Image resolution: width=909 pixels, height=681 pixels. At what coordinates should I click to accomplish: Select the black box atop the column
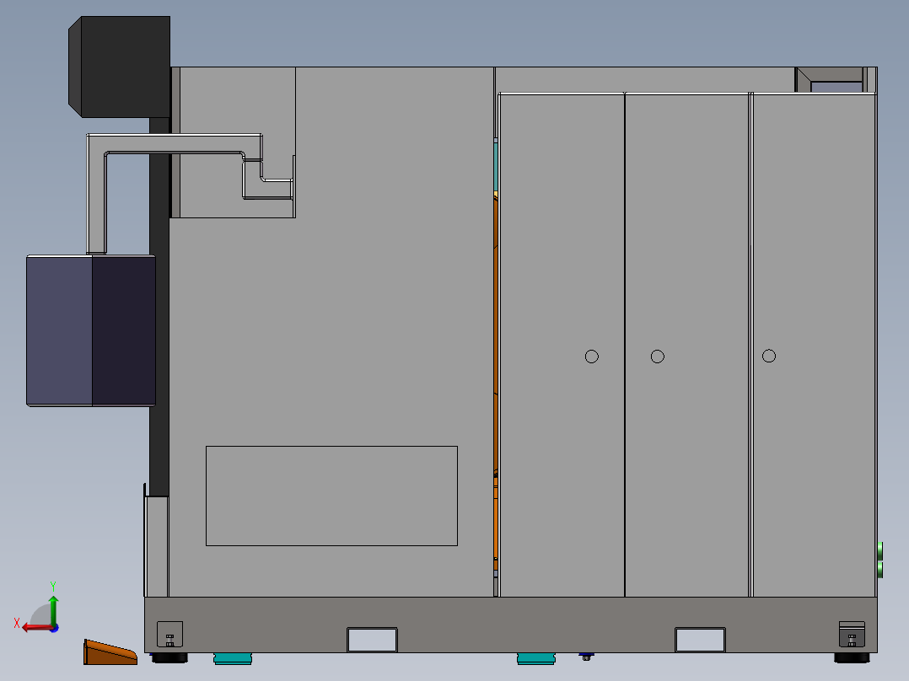pos(120,67)
